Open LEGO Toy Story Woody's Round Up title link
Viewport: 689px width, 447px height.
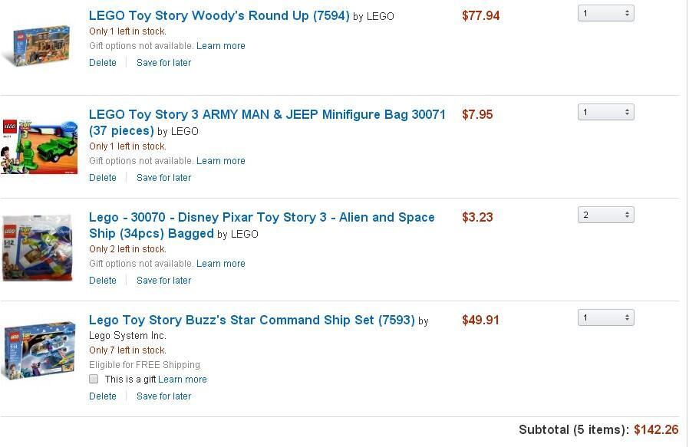click(219, 15)
